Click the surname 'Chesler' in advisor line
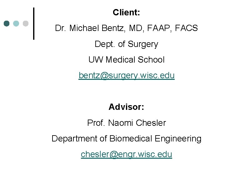225x169 pixels. point(151,123)
